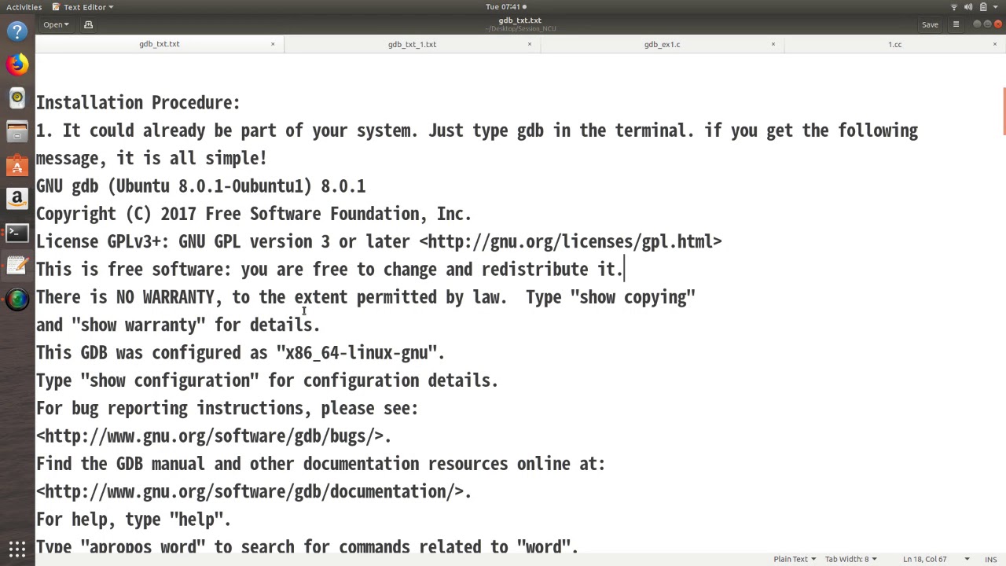Click the 'Installation Procedure:' heading line
This screenshot has width=1006, height=566.
click(138, 102)
